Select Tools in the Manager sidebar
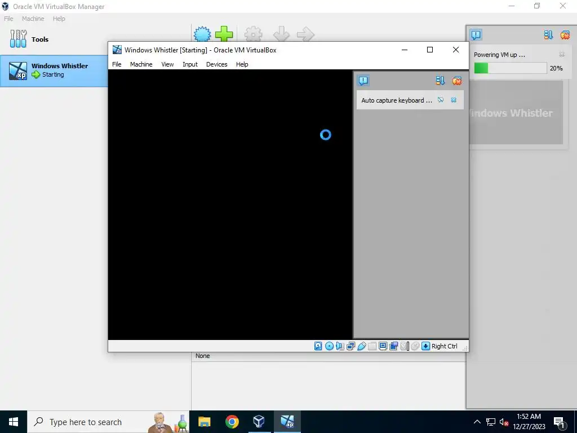This screenshot has height=433, width=577. coord(54,39)
